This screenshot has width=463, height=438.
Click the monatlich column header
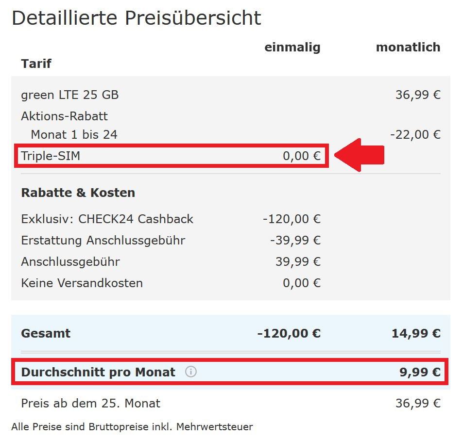[x=408, y=47]
